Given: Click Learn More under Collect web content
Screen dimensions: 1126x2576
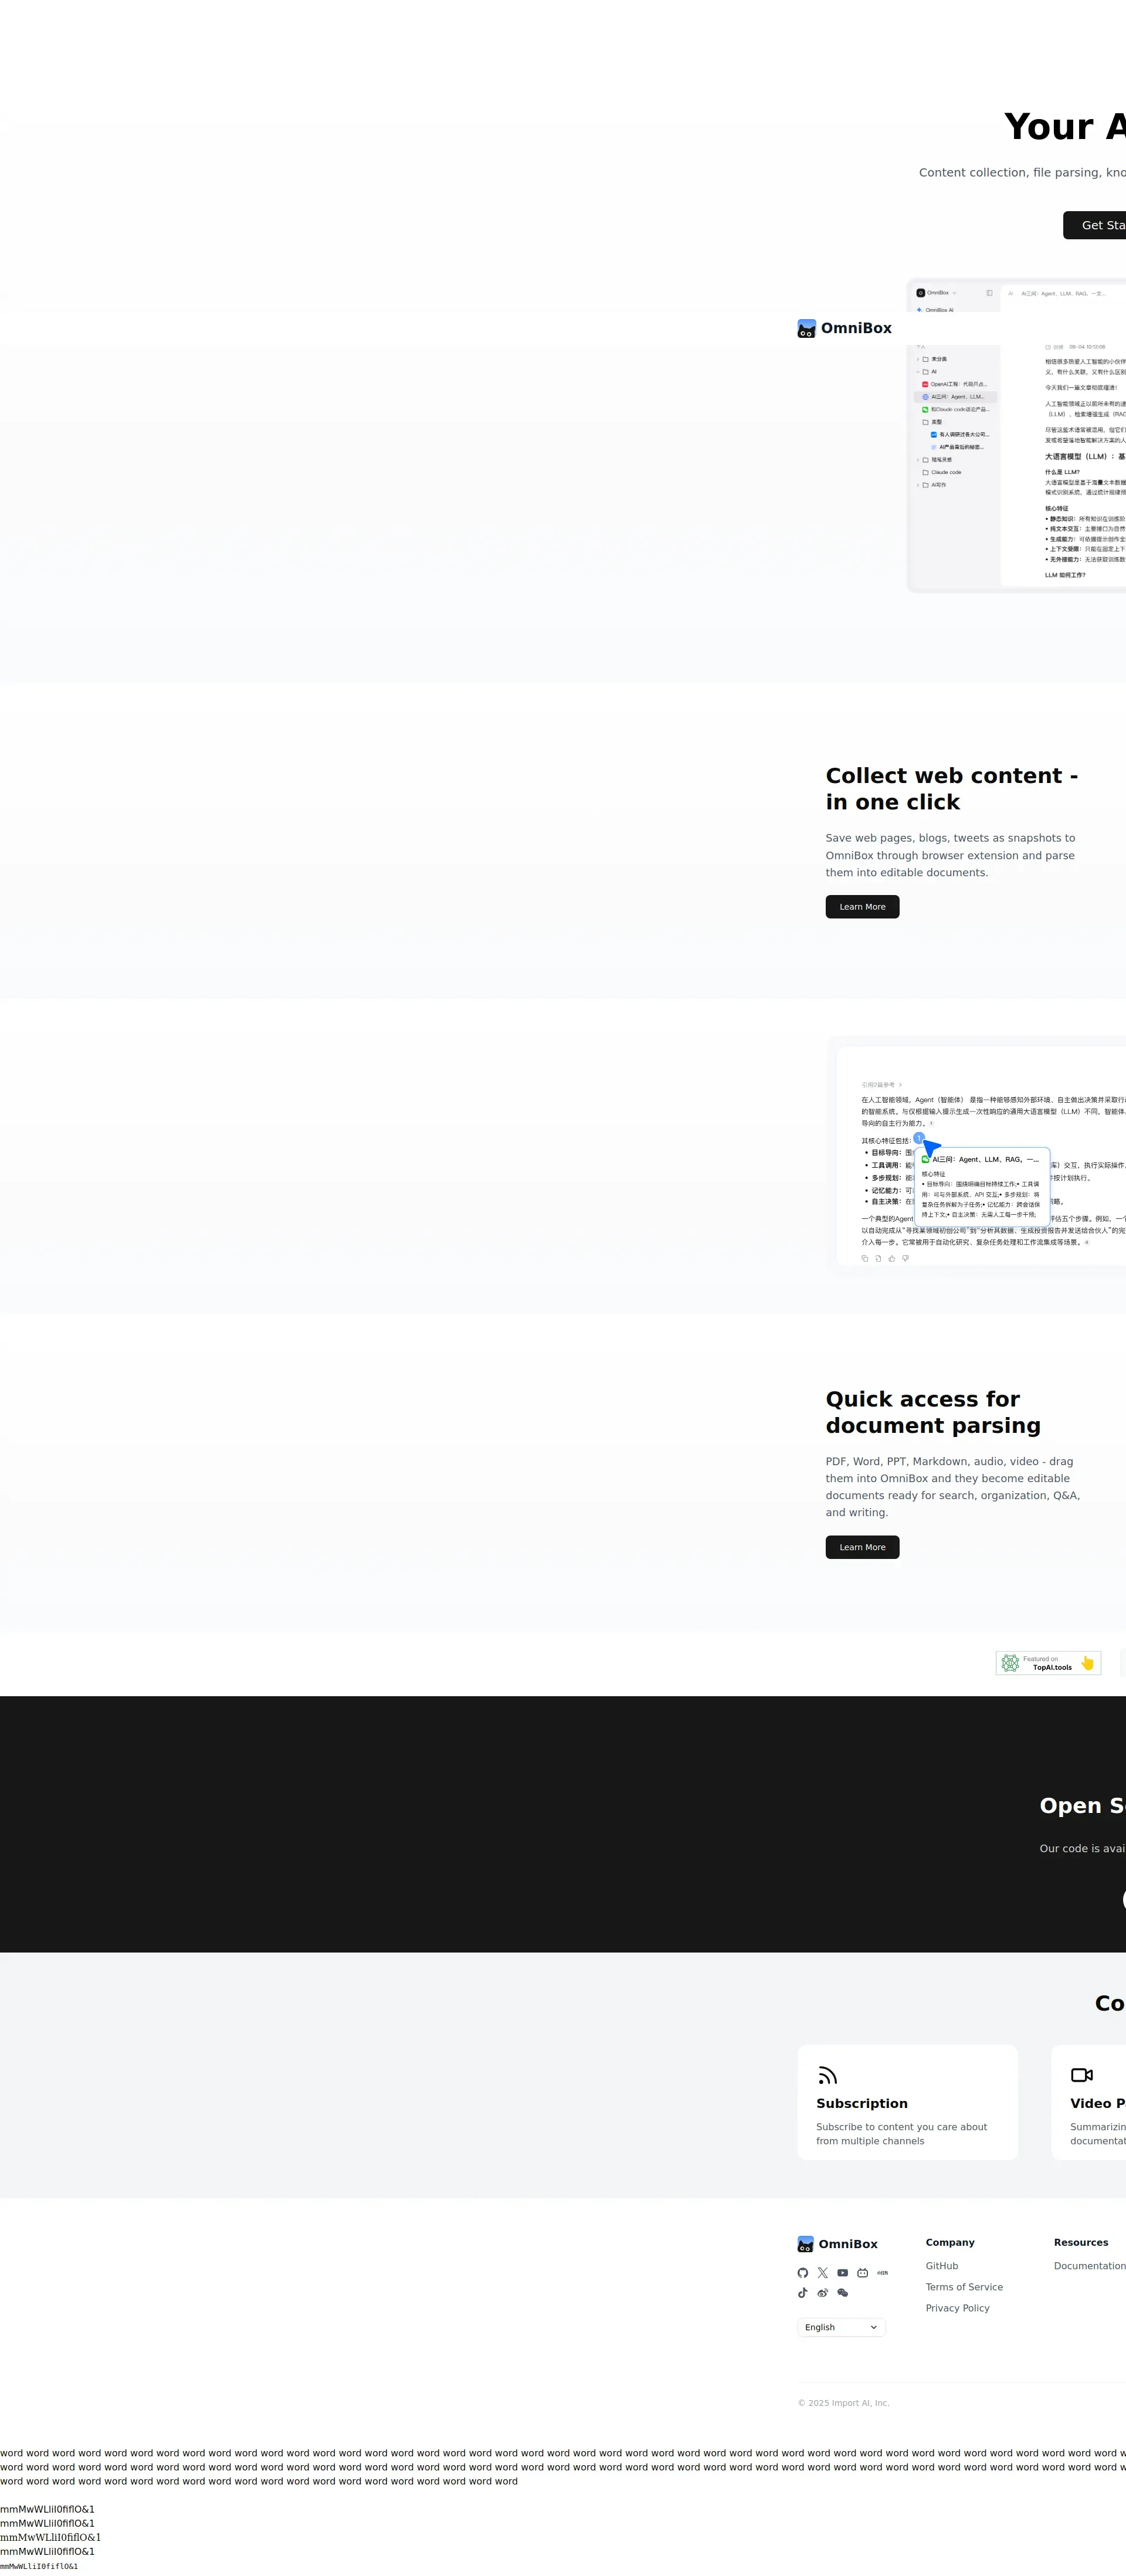Looking at the screenshot, I should (x=862, y=907).
